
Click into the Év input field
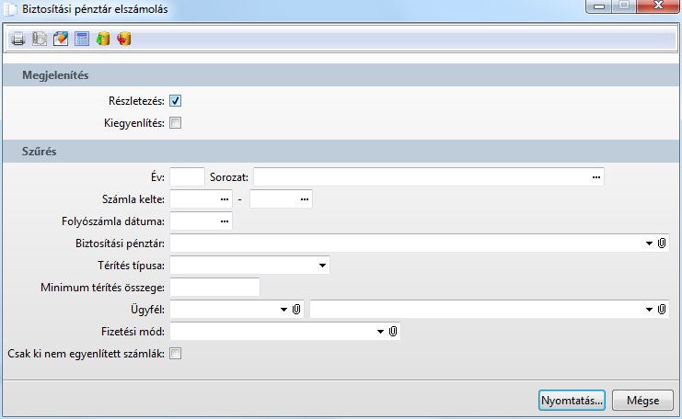(x=187, y=177)
